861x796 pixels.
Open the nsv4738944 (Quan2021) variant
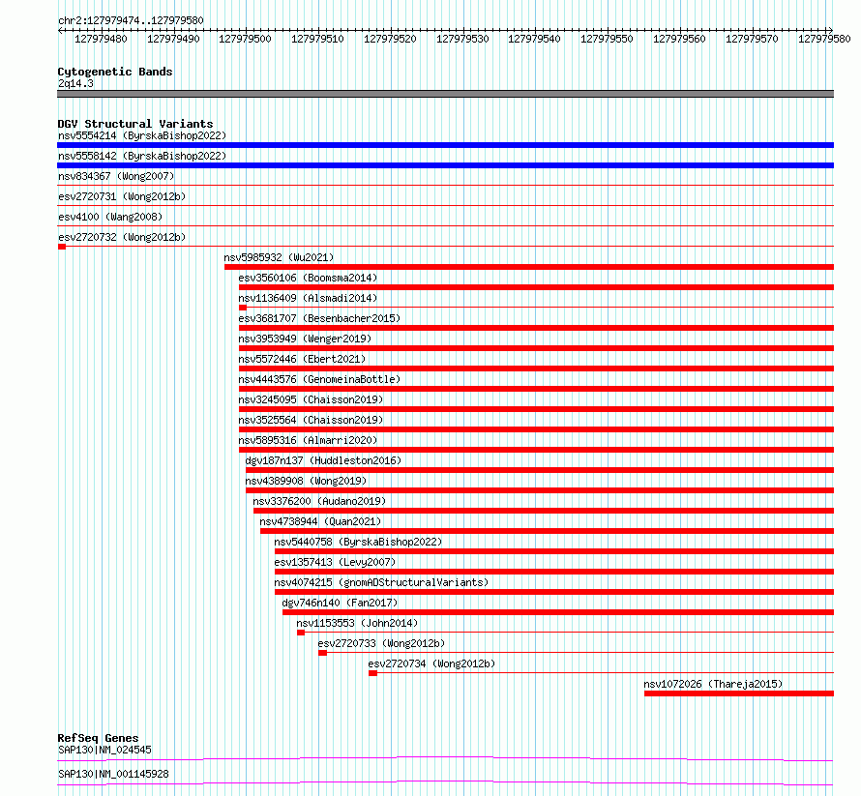(320, 521)
